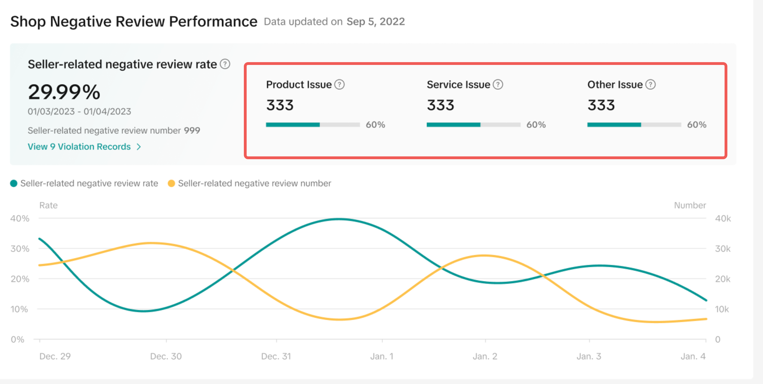
Task: Toggle yellow negative review number legend dot
Action: tap(171, 184)
